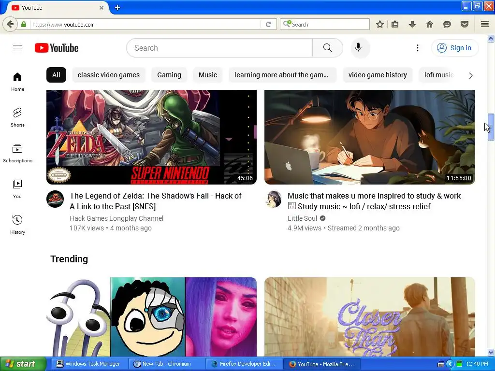This screenshot has height=371, width=495.
Task: Open the Closer Than This trending thumbnail
Action: tap(370, 317)
